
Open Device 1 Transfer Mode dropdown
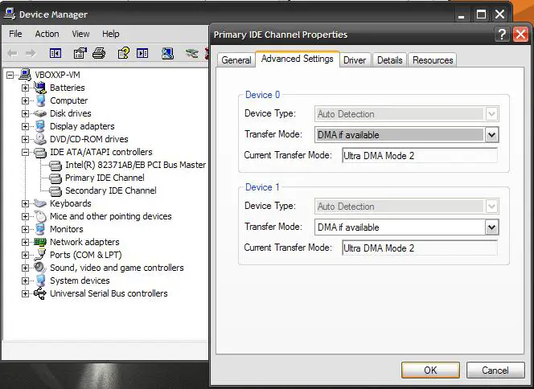click(x=491, y=227)
